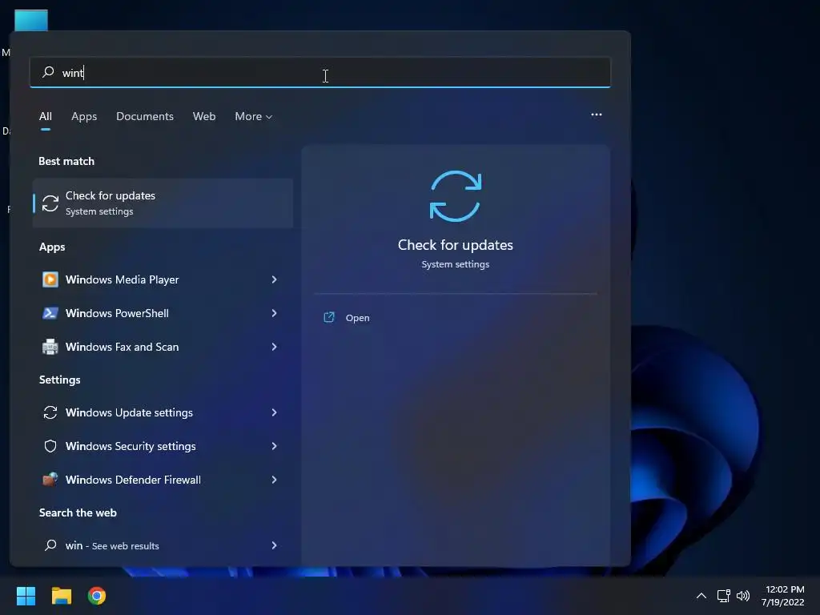
Task: Click the Windows Defender Firewall icon
Action: coord(50,479)
